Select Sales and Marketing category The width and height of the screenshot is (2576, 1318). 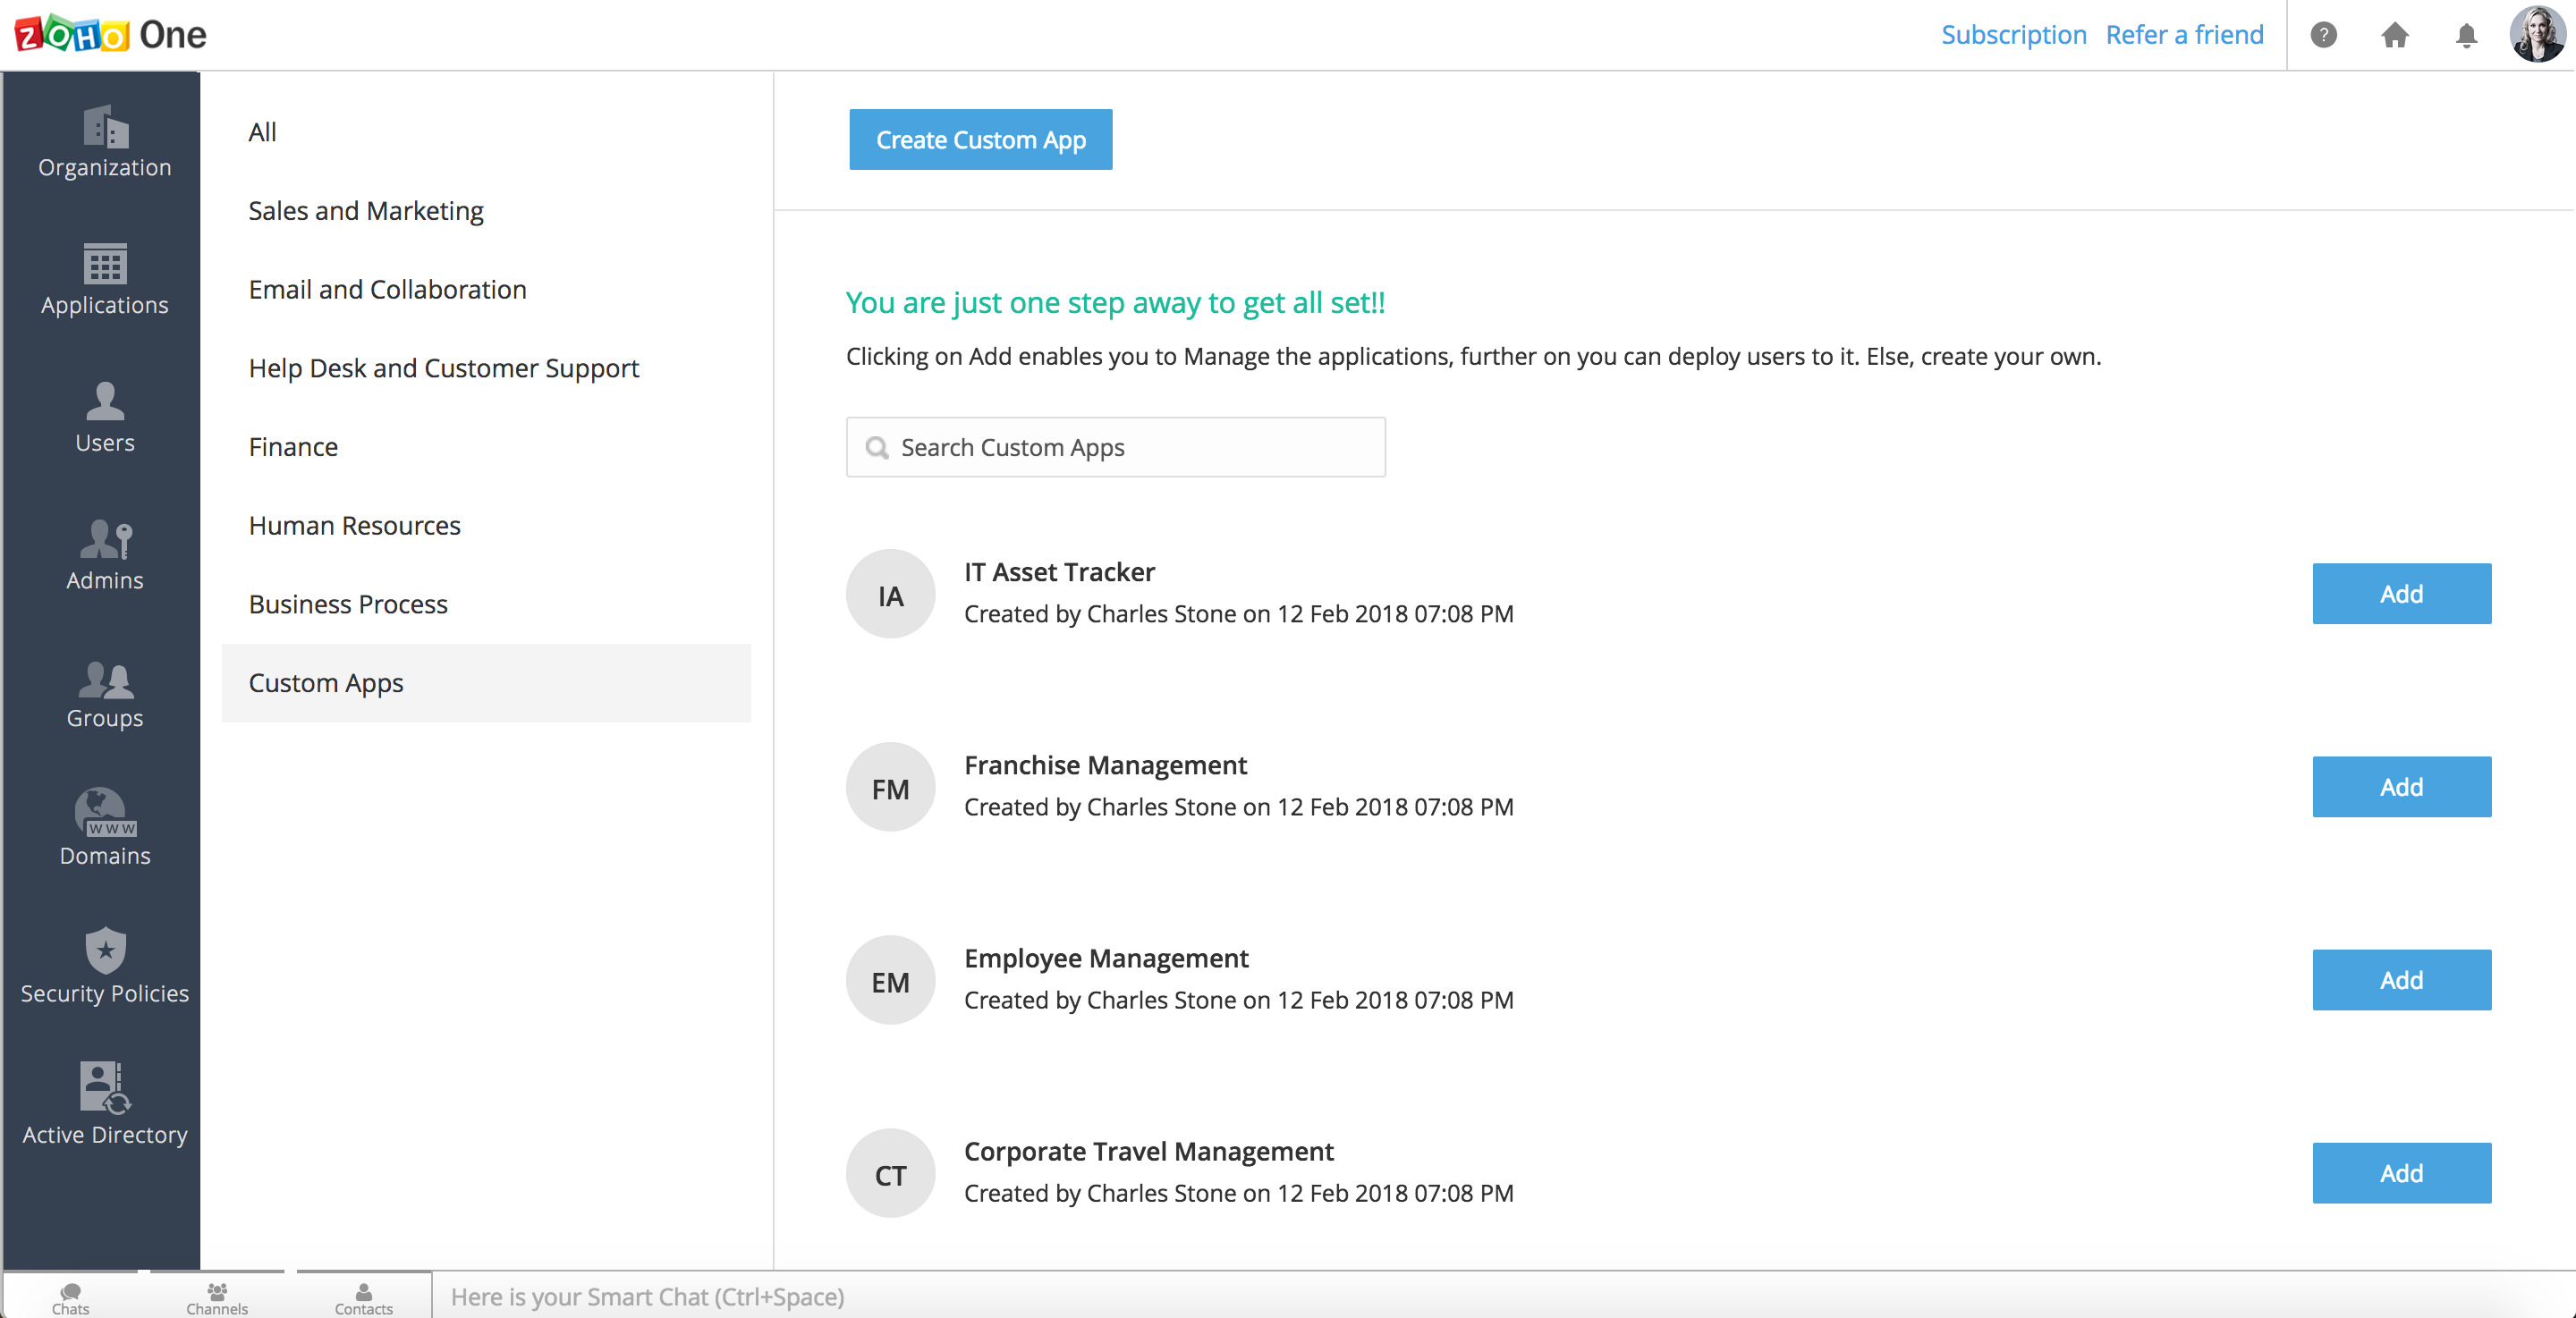[366, 211]
